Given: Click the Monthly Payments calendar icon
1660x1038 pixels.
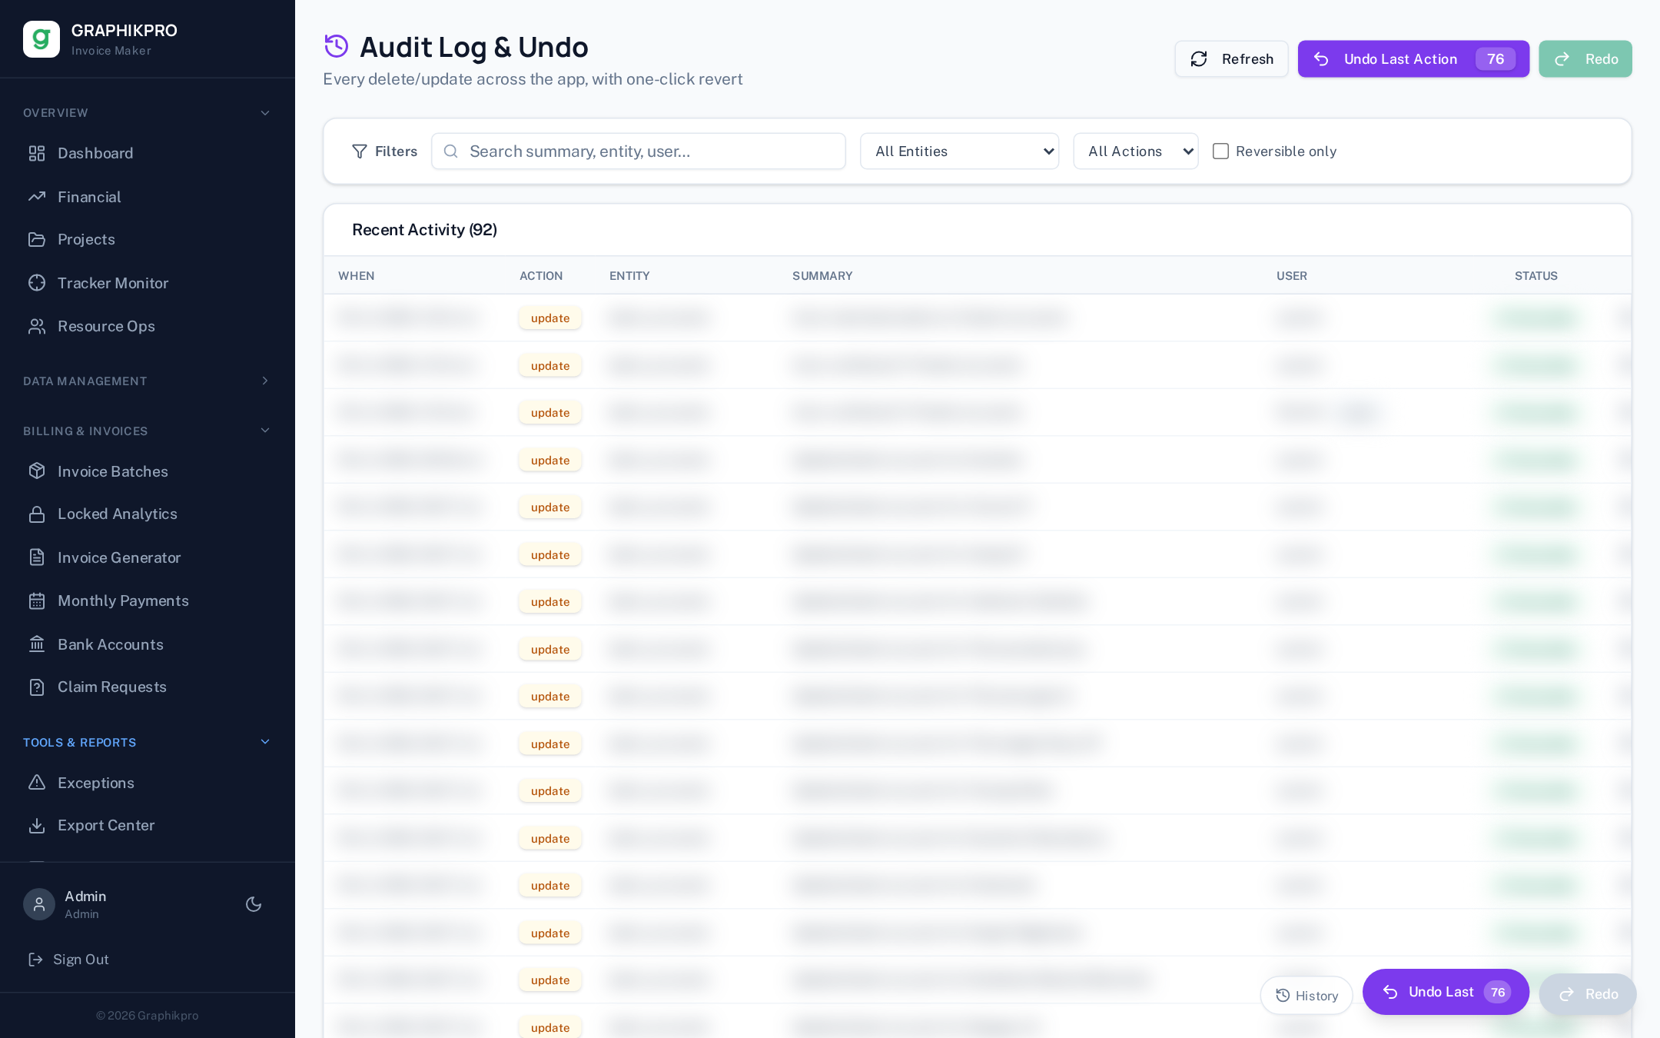Looking at the screenshot, I should click(37, 601).
